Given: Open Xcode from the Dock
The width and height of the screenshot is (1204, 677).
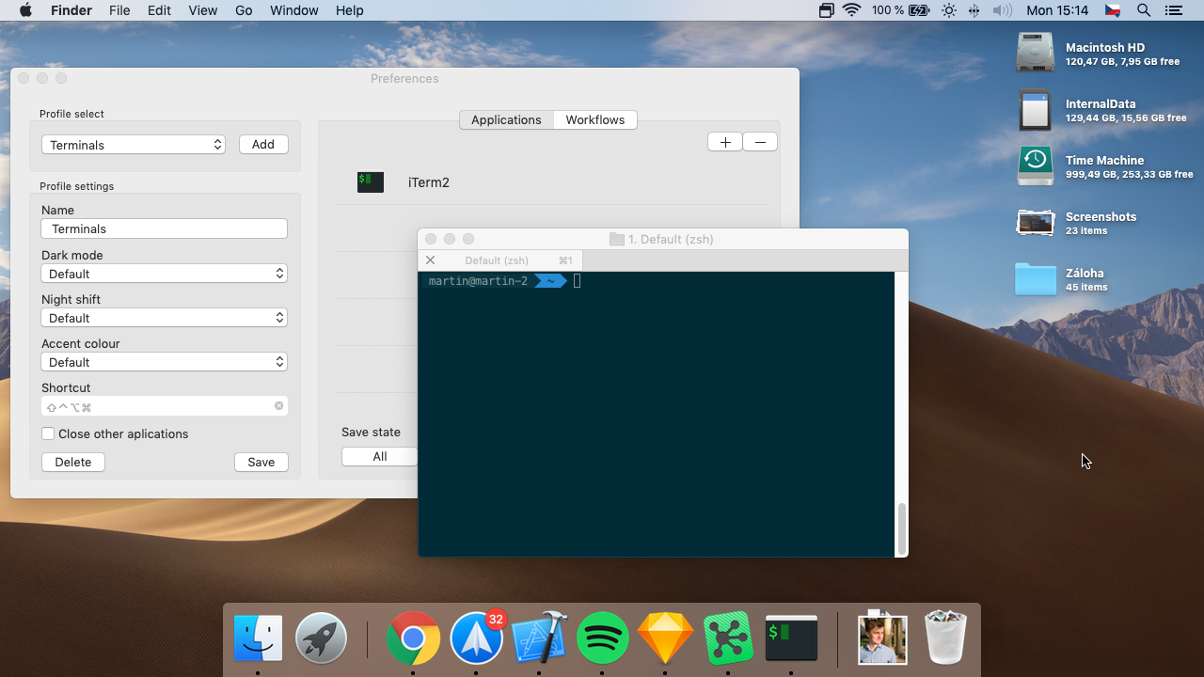Looking at the screenshot, I should pyautogui.click(x=539, y=638).
